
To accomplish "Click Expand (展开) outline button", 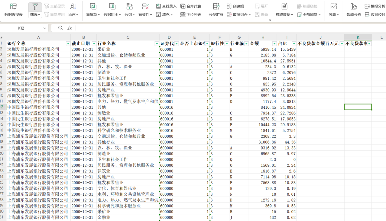I will coord(261,6).
